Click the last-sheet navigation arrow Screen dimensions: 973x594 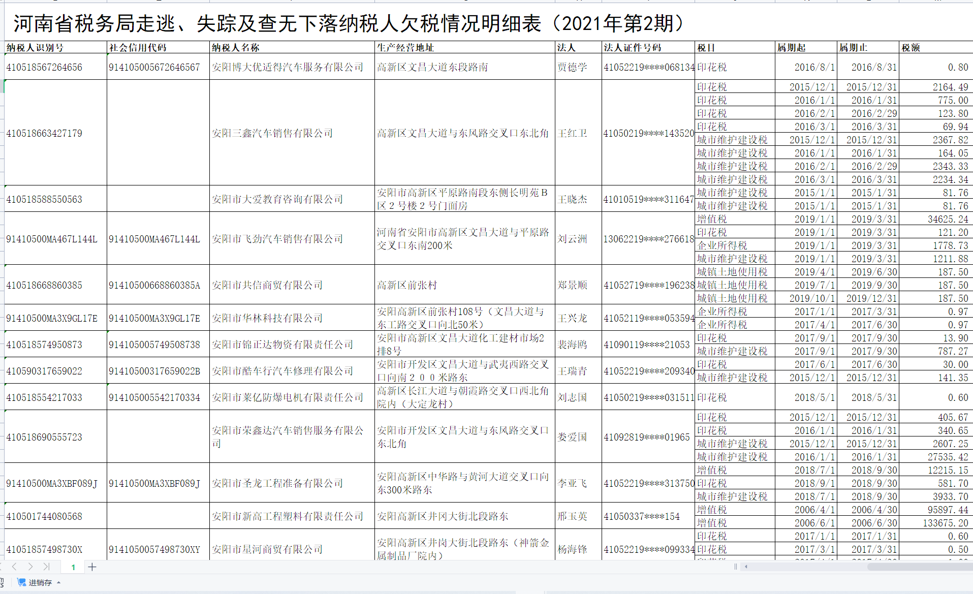click(47, 567)
